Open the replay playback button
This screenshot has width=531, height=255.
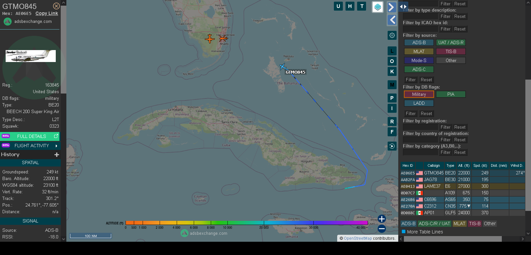pos(392,146)
